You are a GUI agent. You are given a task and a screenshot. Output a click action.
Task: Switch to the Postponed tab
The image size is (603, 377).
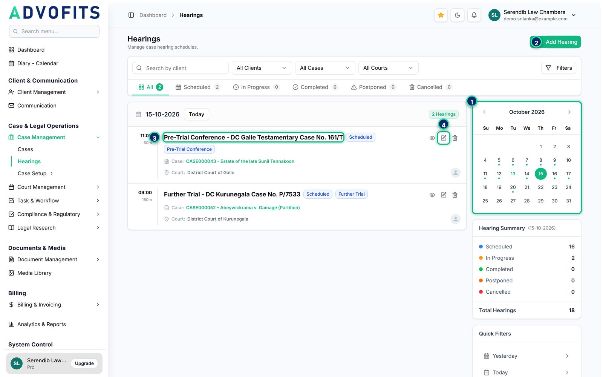point(373,87)
